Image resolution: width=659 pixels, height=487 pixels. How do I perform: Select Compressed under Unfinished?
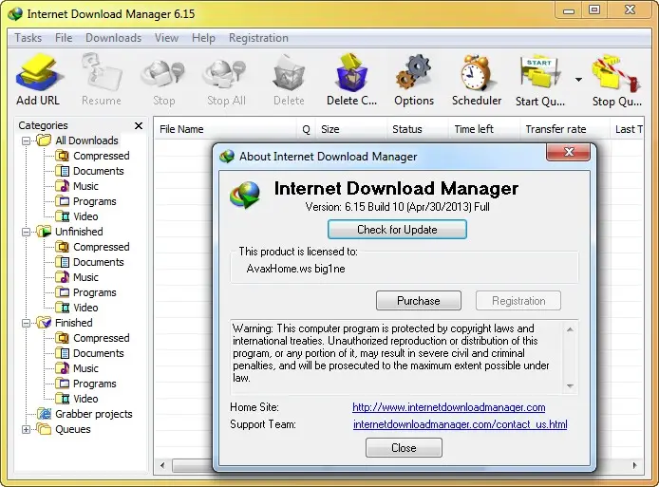tap(101, 247)
